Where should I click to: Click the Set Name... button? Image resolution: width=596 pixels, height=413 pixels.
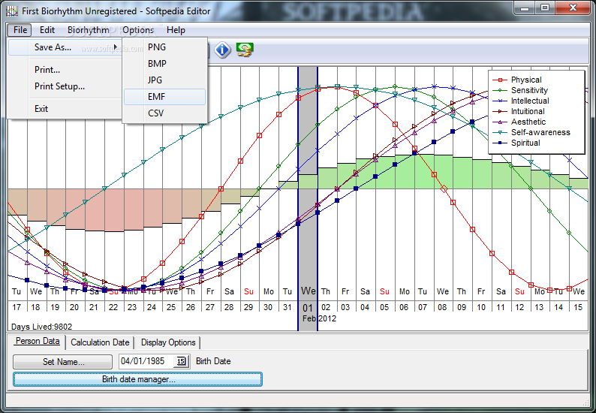pyautogui.click(x=63, y=362)
